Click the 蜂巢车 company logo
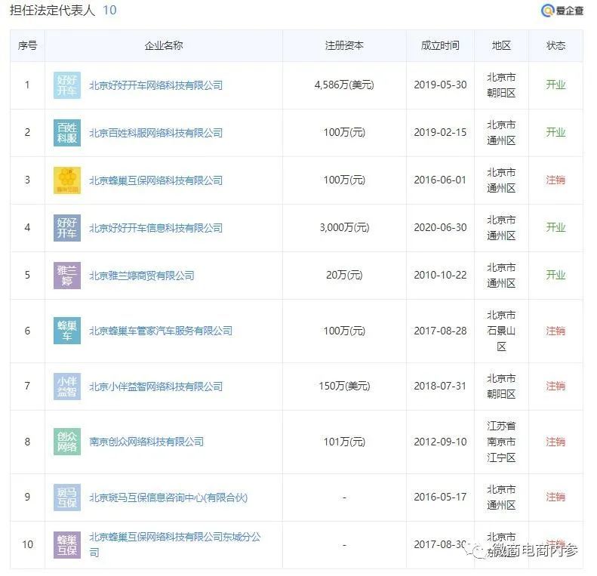597x576 pixels. pos(67,331)
